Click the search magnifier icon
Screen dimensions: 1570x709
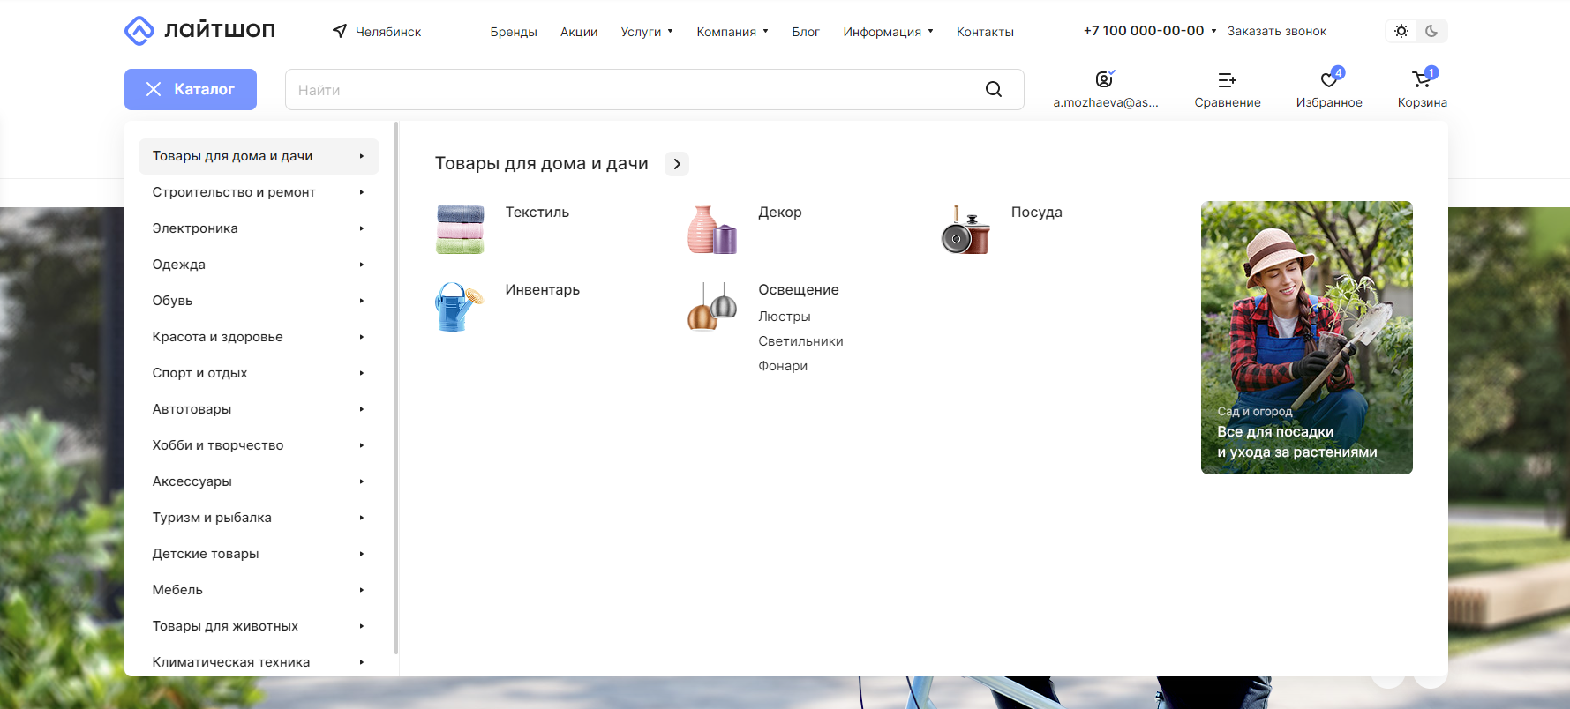point(994,89)
